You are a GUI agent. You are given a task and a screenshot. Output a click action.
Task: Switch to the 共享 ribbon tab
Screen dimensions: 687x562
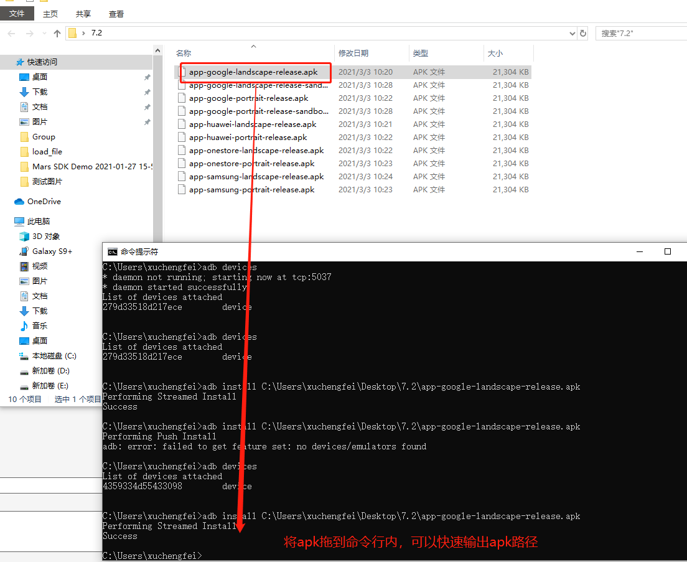83,14
